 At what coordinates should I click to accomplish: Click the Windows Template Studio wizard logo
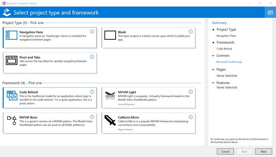[7, 12]
